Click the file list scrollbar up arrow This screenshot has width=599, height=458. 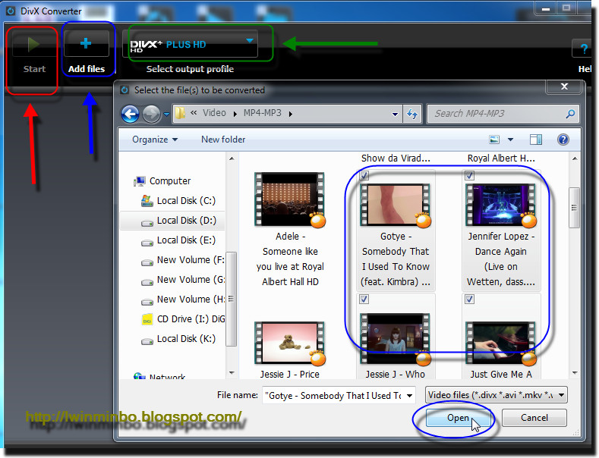click(575, 158)
